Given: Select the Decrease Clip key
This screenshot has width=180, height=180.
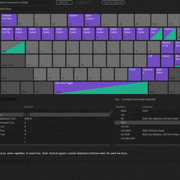Looking at the screenshot, I should 167,47.
